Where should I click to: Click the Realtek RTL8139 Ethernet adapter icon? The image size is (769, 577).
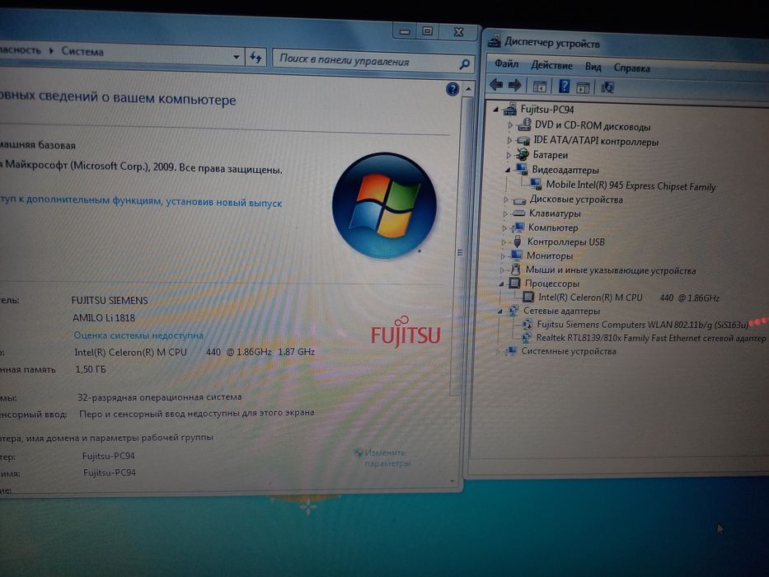526,338
